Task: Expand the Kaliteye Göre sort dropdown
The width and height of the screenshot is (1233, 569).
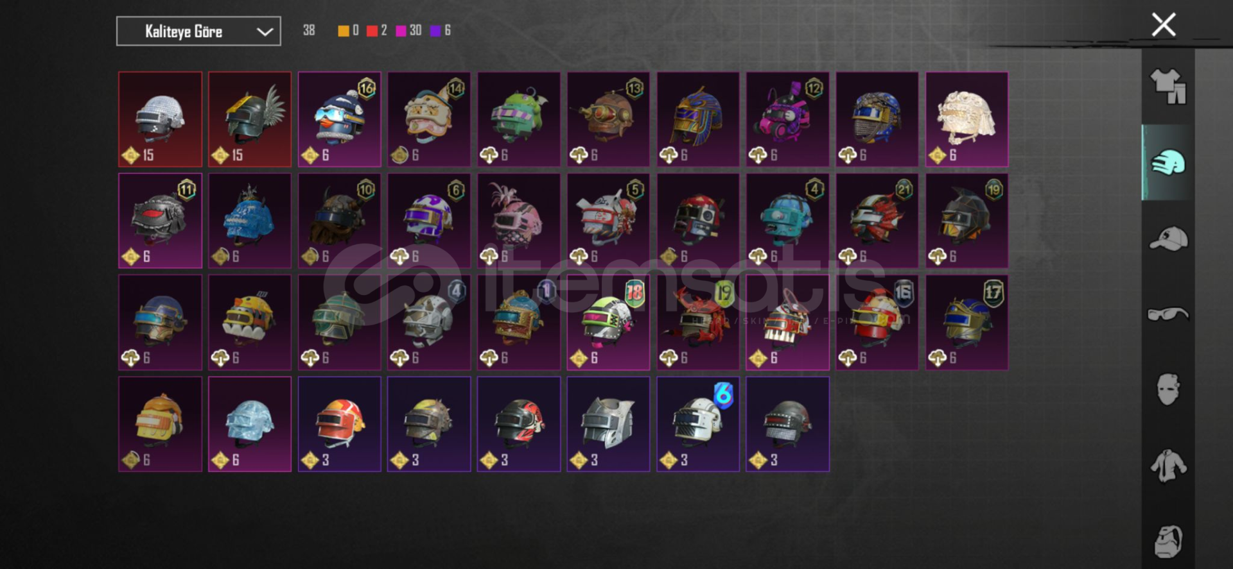Action: (198, 31)
